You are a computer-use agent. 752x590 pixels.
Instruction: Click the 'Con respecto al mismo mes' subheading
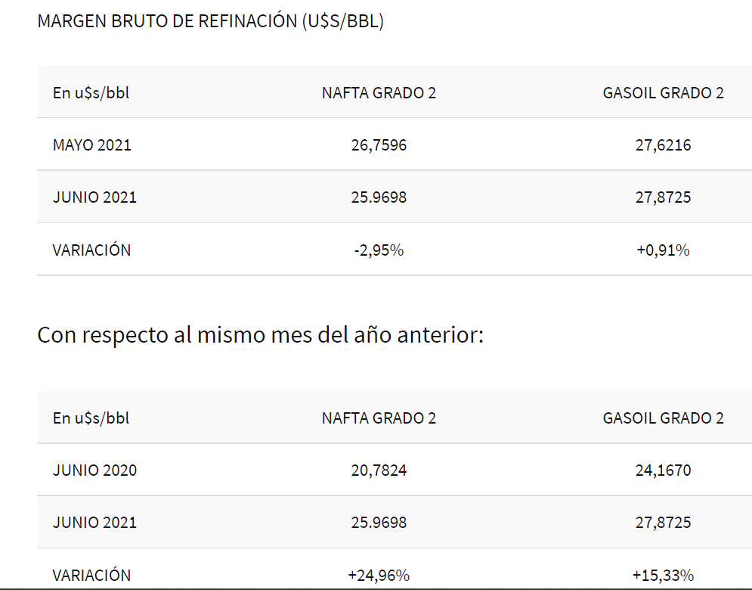click(x=260, y=334)
